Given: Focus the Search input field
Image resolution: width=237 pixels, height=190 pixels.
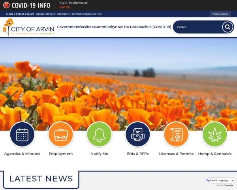Looking at the screenshot, I should click(198, 27).
